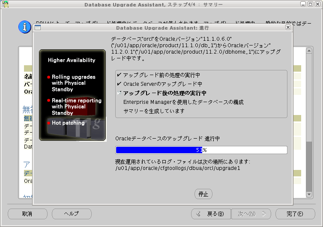The width and height of the screenshot is (323, 227).
Task: Click the 'Oracleデータベースのアップグレード 進行中' status label
Action: tap(167, 139)
